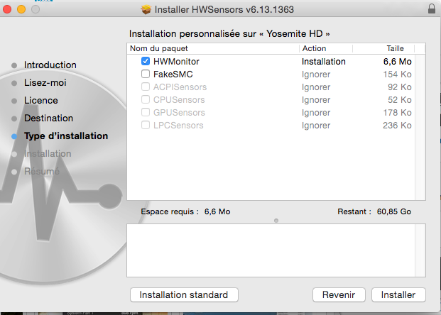Select the FakeSMC package name
The height and width of the screenshot is (315, 441).
pos(173,74)
